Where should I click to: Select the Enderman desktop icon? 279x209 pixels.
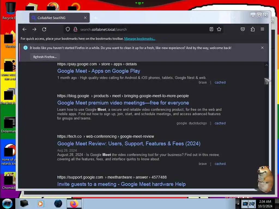point(8,125)
